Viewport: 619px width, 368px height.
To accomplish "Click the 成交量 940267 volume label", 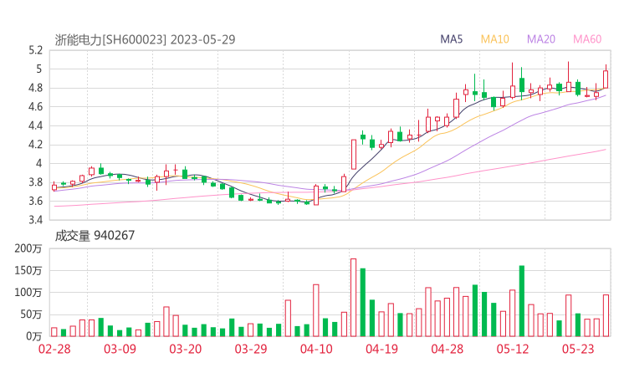I will coord(95,236).
